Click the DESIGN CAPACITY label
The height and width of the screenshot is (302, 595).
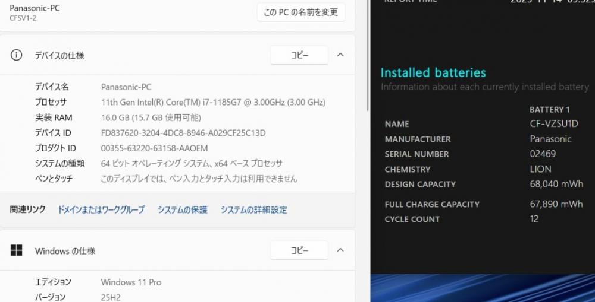coord(420,185)
